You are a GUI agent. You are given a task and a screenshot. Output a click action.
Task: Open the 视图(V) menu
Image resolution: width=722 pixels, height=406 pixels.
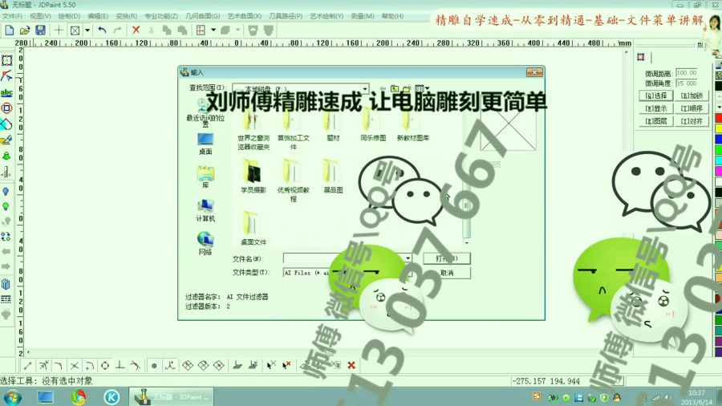point(41,16)
